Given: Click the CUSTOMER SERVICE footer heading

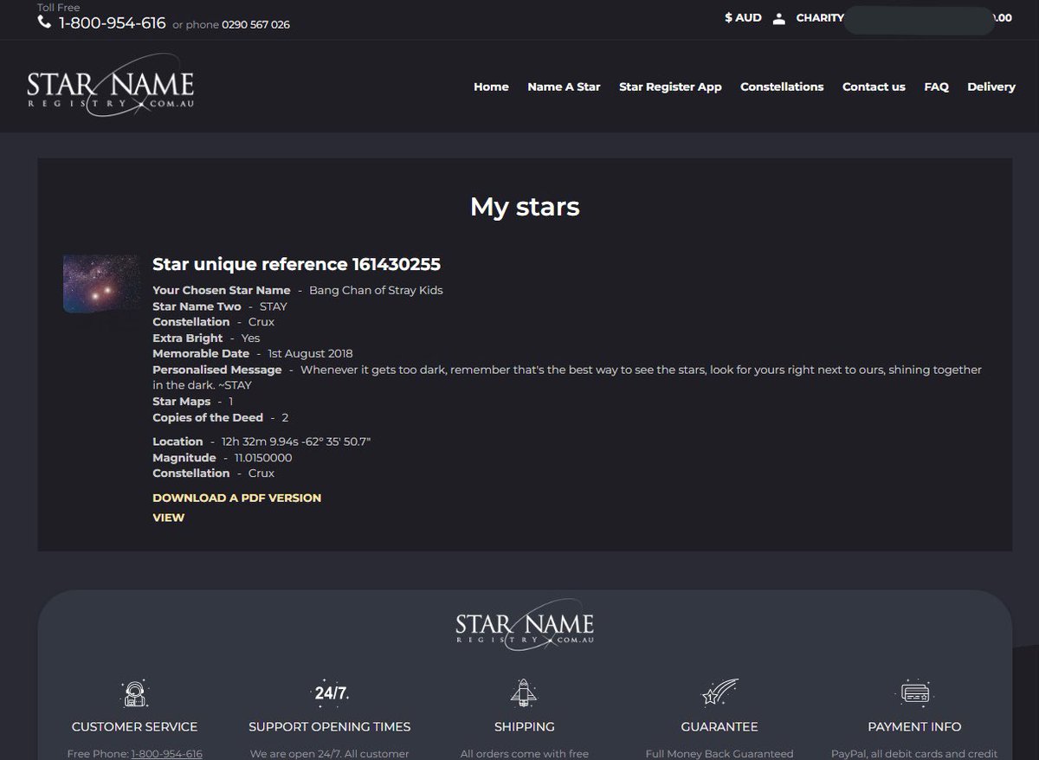Looking at the screenshot, I should [x=134, y=727].
